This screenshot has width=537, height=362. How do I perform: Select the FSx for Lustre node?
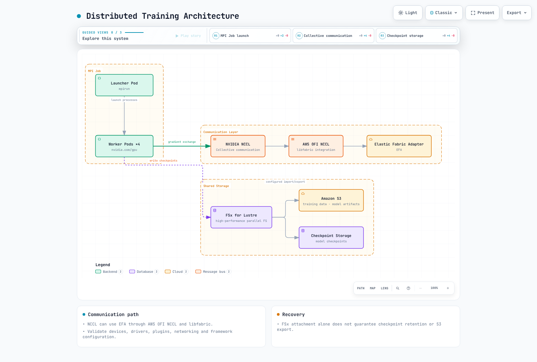point(241,217)
